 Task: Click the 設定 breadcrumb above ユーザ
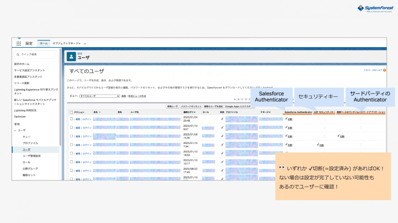click(x=80, y=53)
